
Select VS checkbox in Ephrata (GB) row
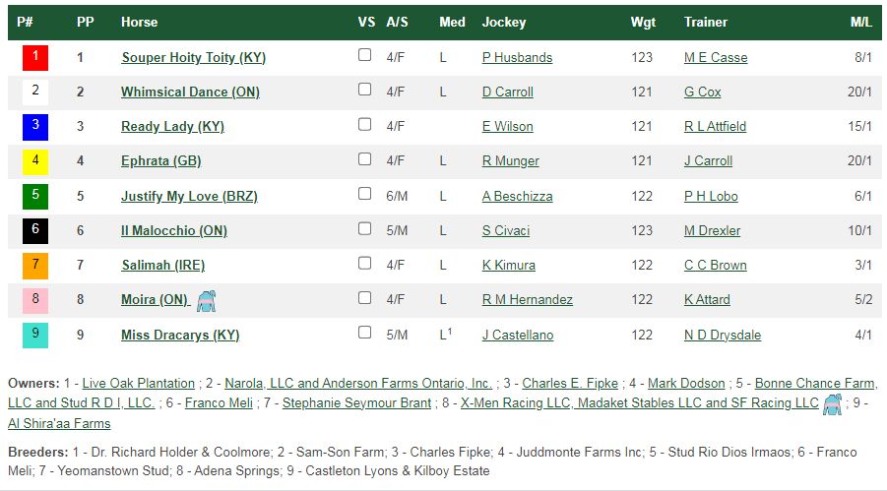click(x=365, y=159)
